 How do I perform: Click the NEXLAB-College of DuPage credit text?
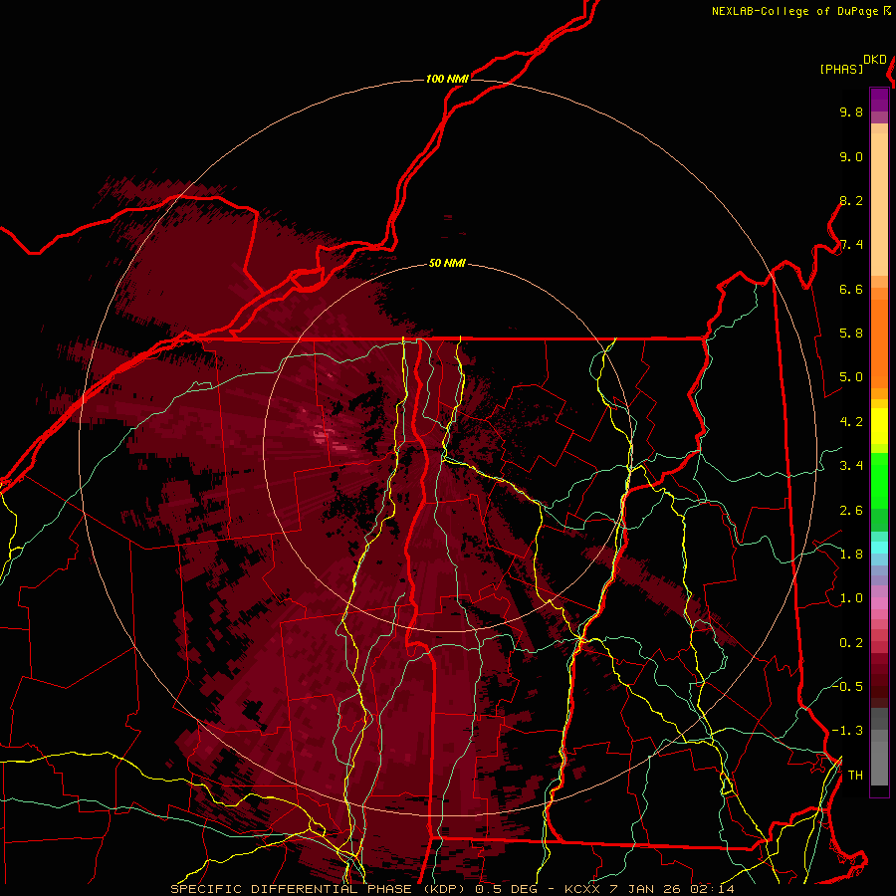794,11
